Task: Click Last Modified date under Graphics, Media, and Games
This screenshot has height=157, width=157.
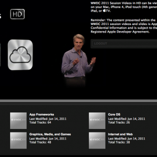Action: [x=48, y=139]
